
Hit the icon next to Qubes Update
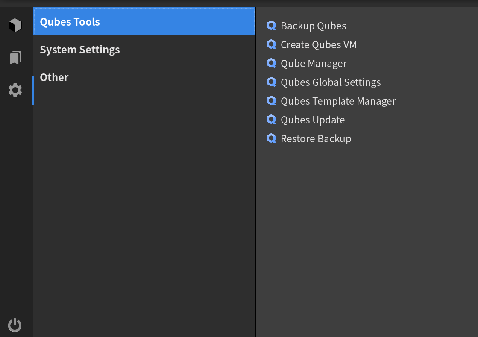(271, 120)
